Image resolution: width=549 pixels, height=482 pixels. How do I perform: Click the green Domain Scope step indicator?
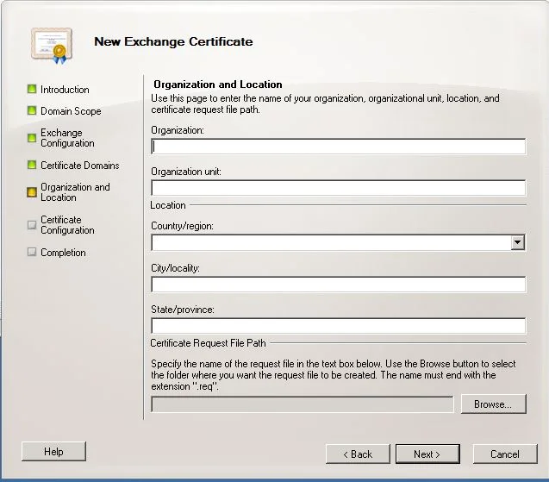click(x=32, y=110)
